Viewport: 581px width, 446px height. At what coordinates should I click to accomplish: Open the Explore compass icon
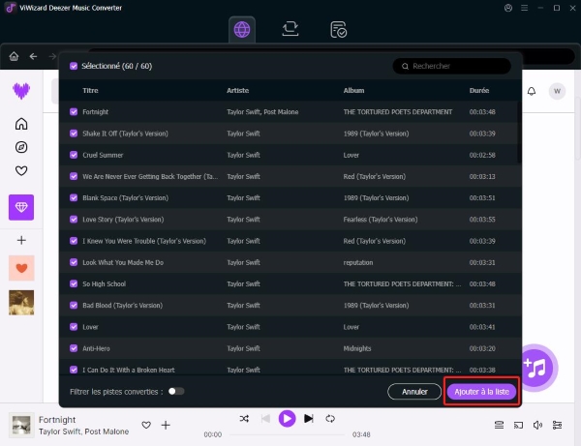21,147
